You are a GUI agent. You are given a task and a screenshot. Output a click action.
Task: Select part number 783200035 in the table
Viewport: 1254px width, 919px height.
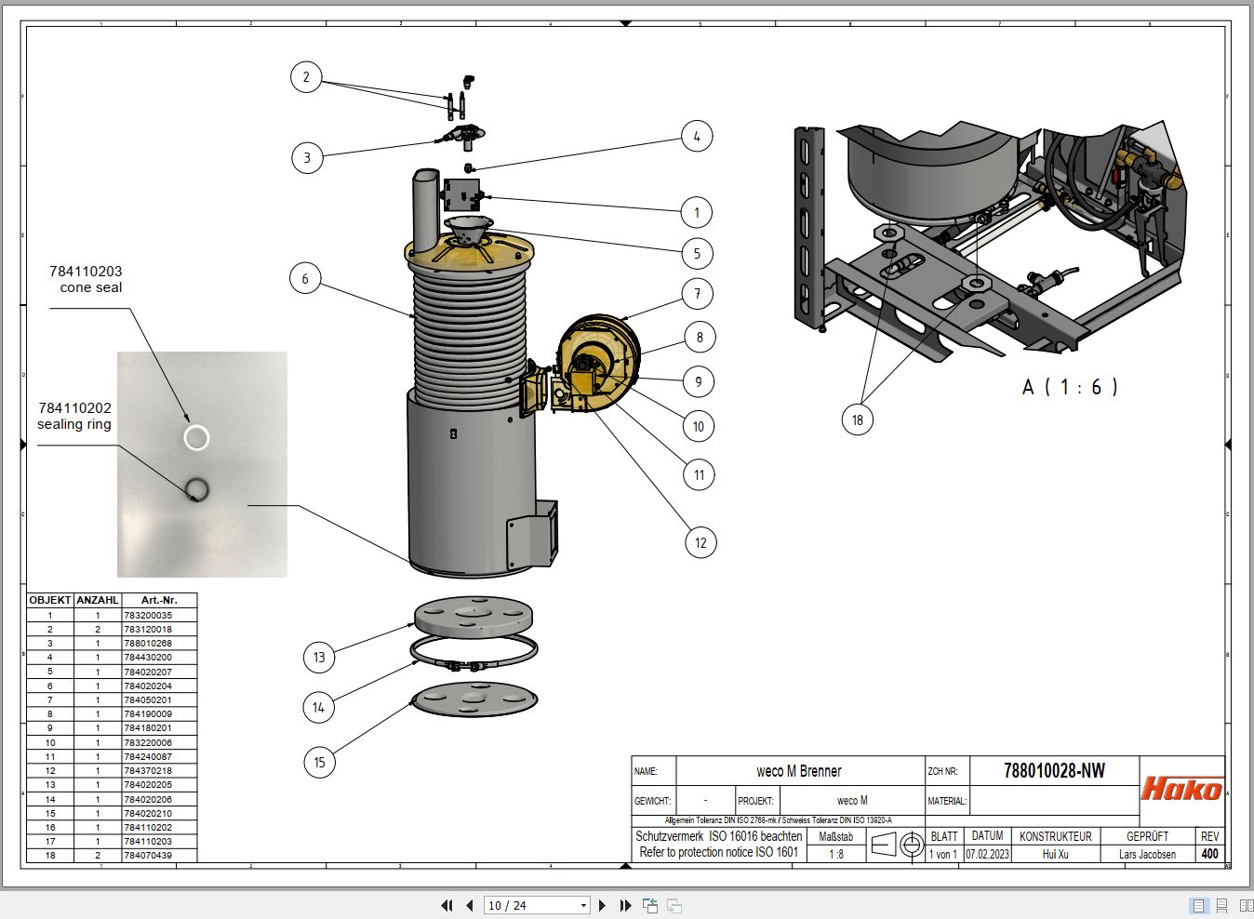pyautogui.click(x=148, y=615)
